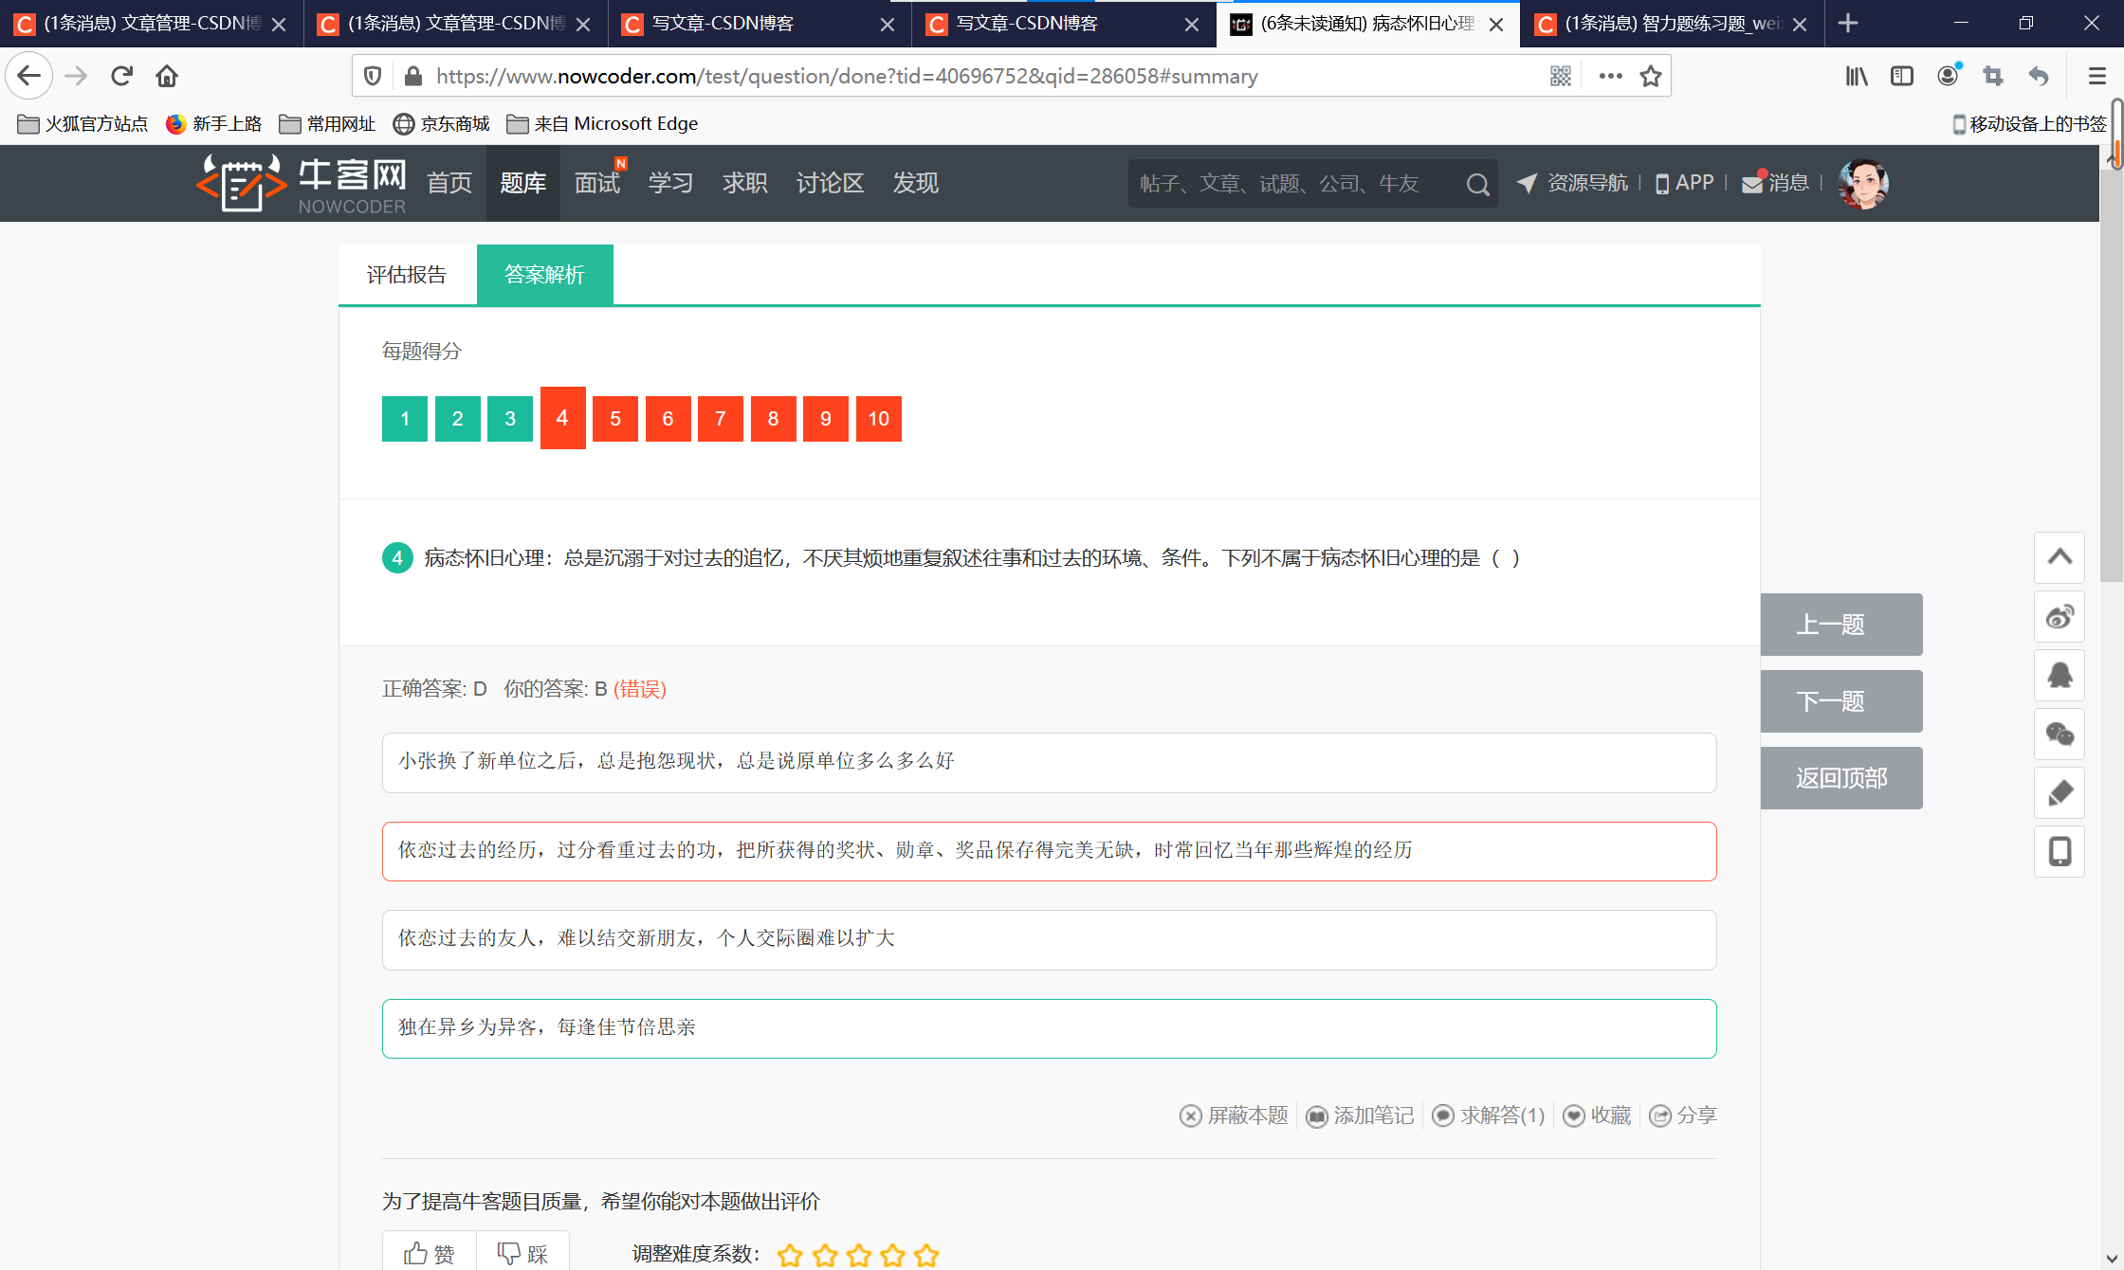Jump to question 3 score box
Image resolution: width=2124 pixels, height=1270 pixels.
pyautogui.click(x=510, y=419)
